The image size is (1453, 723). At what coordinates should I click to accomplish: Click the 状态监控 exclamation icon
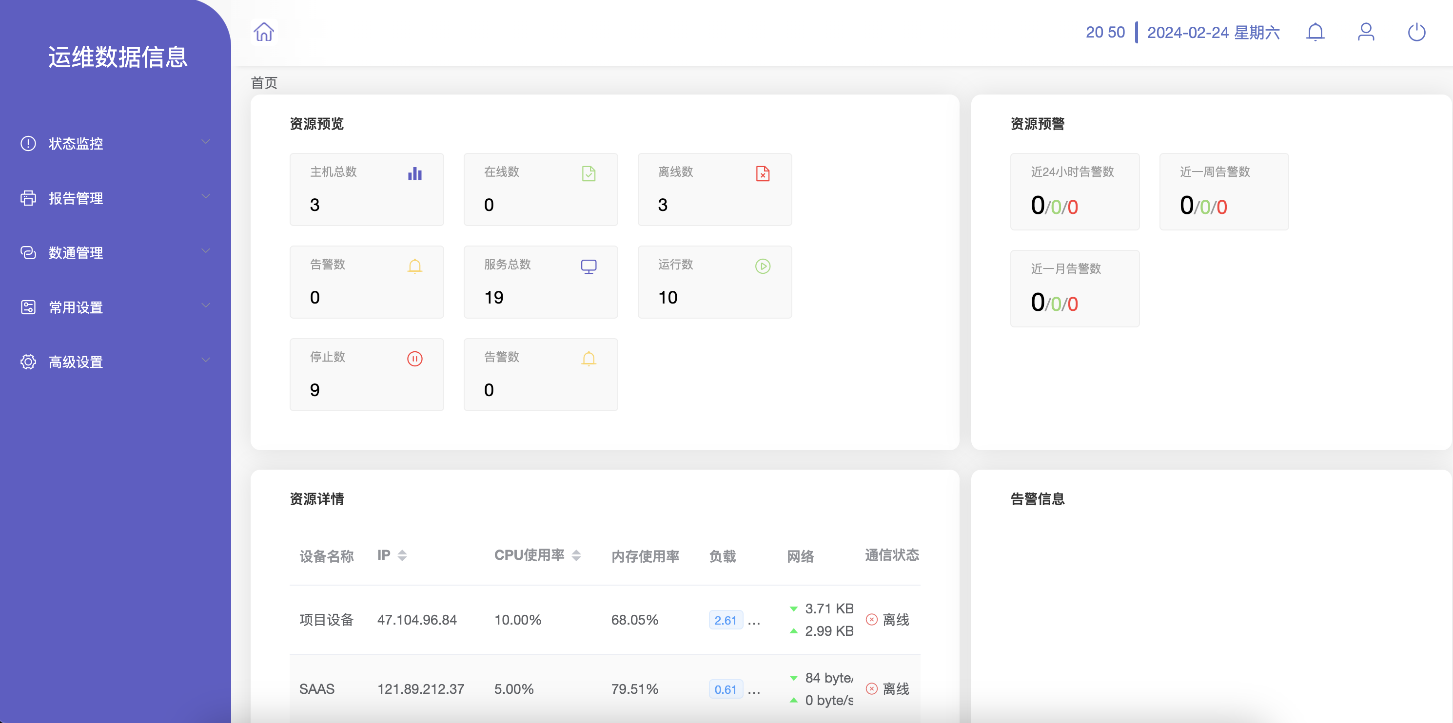click(x=28, y=143)
